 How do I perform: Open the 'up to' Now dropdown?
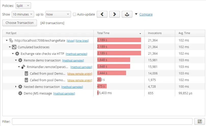click(58, 14)
